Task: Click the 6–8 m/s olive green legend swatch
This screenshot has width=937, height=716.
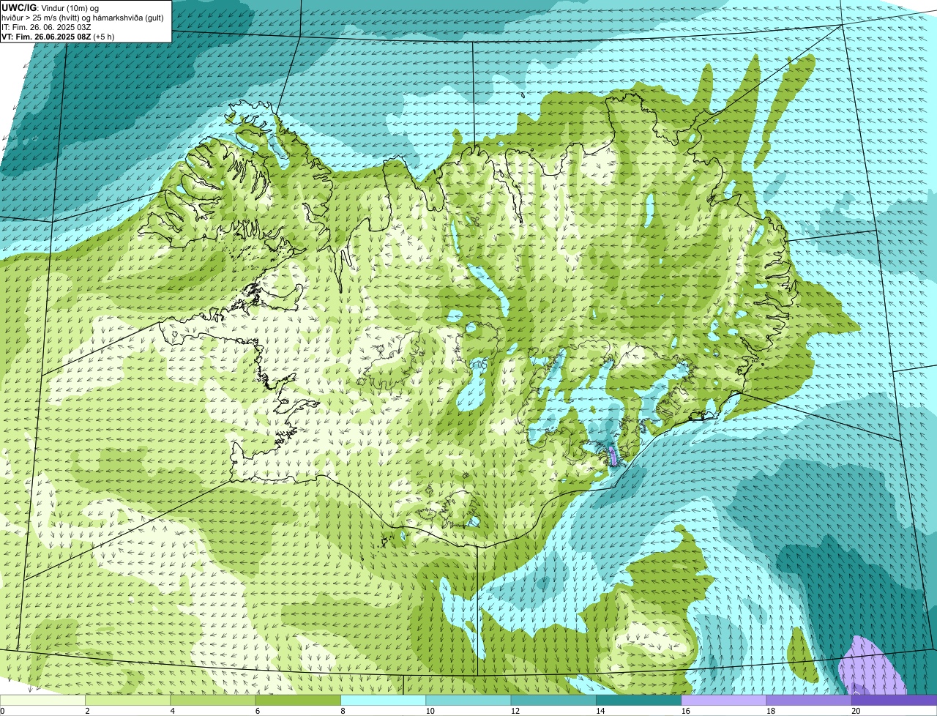Action: click(298, 701)
